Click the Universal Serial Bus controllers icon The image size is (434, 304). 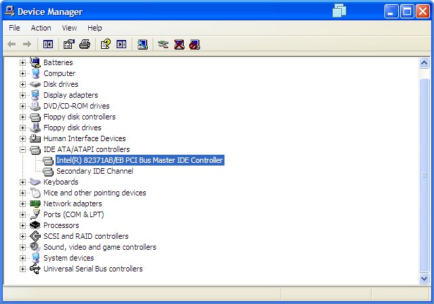(35, 269)
